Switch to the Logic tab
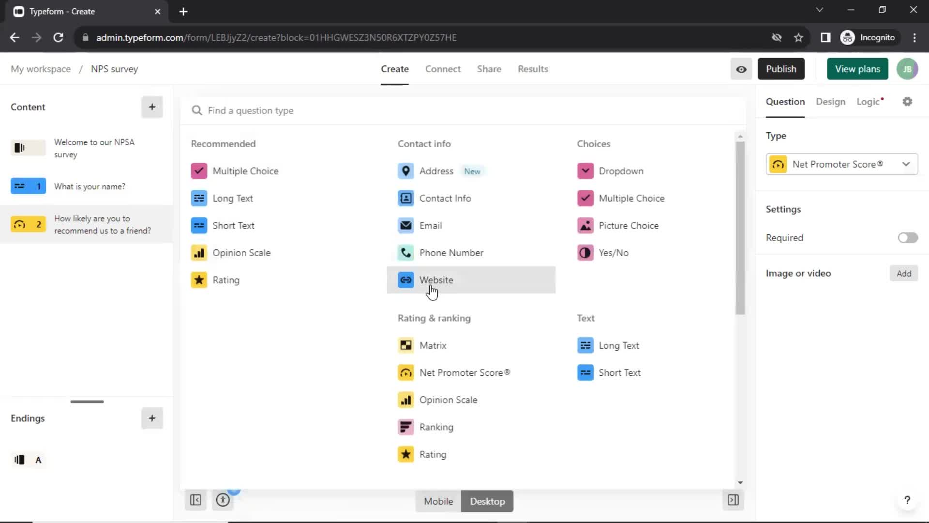This screenshot has height=523, width=929. (x=869, y=102)
